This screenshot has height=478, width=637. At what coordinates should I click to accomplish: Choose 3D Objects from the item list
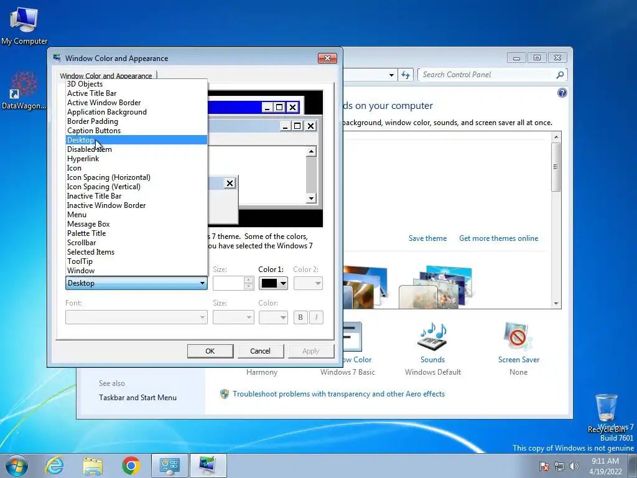tap(136, 84)
